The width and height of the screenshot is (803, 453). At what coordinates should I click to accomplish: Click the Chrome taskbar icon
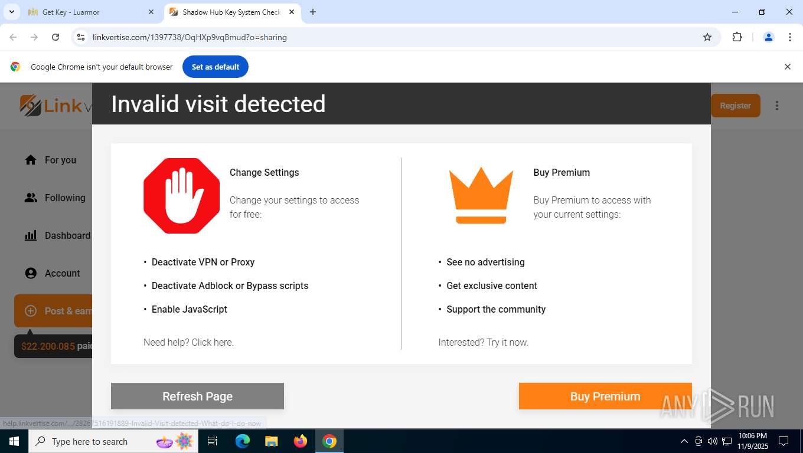click(329, 441)
